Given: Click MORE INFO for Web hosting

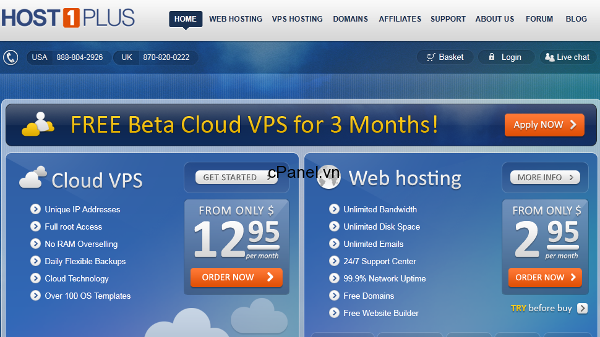Looking at the screenshot, I should [545, 178].
